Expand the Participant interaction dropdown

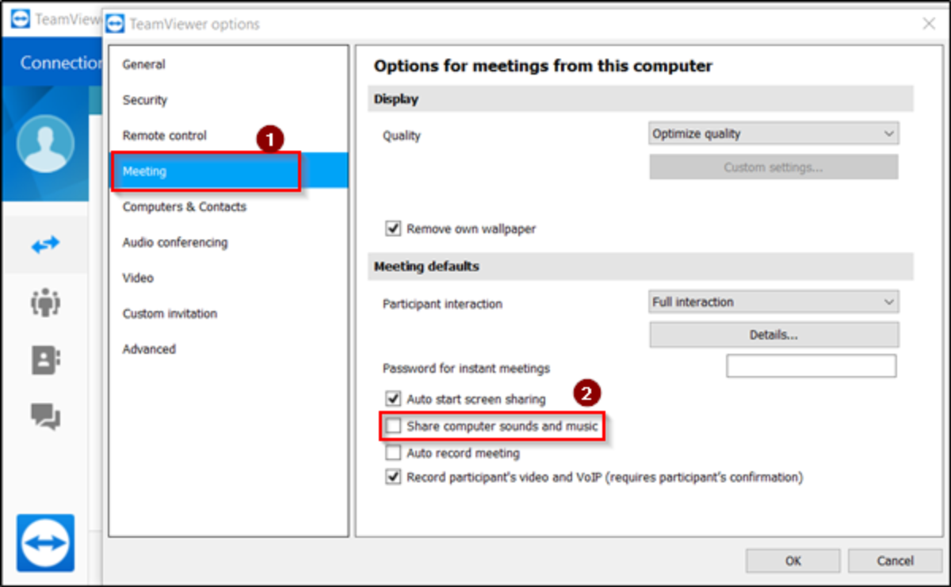[x=773, y=302]
